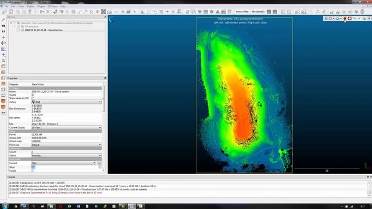
Task: Open the Tools menu
Action: click(21, 6)
